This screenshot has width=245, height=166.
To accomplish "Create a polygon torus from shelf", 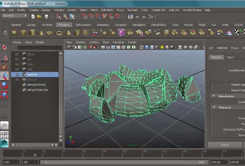I will click(59, 33).
